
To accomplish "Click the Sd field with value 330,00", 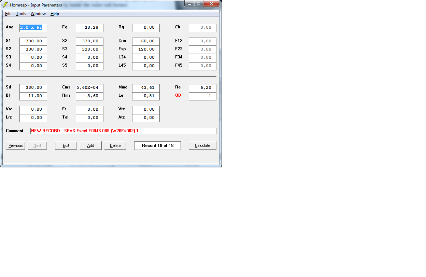I will click(x=33, y=88).
